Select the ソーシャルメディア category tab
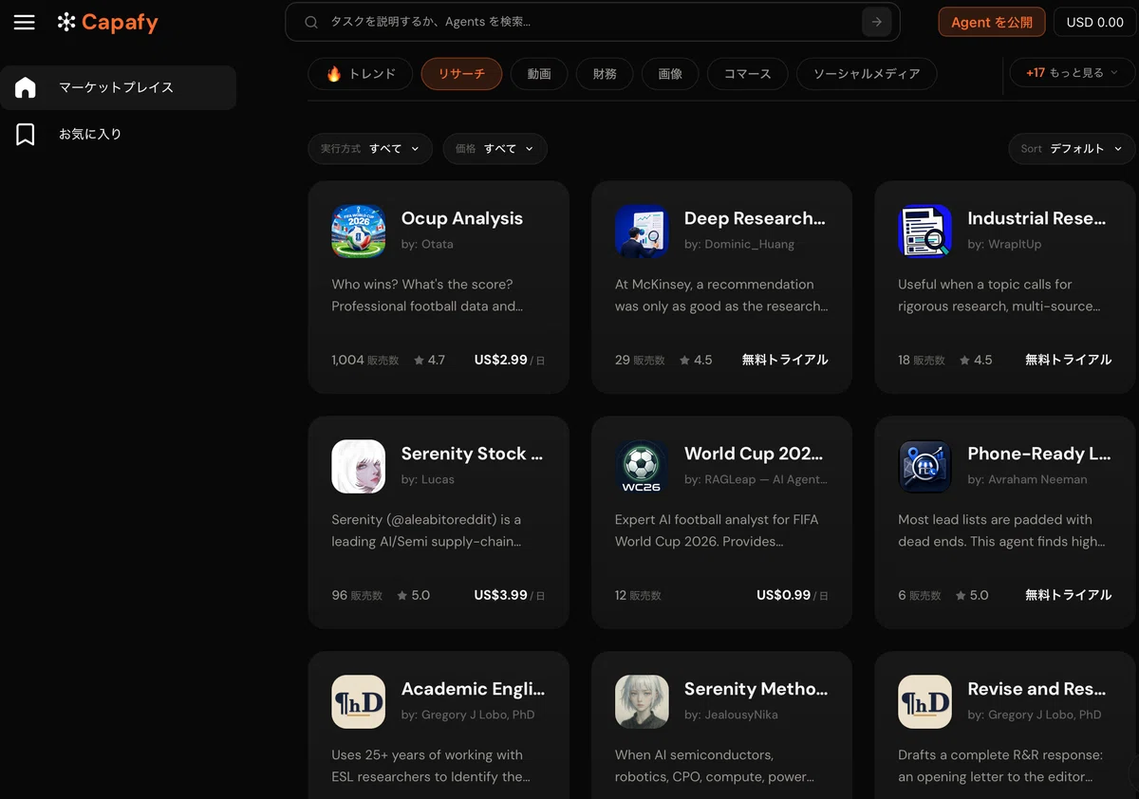This screenshot has height=799, width=1139. [867, 73]
